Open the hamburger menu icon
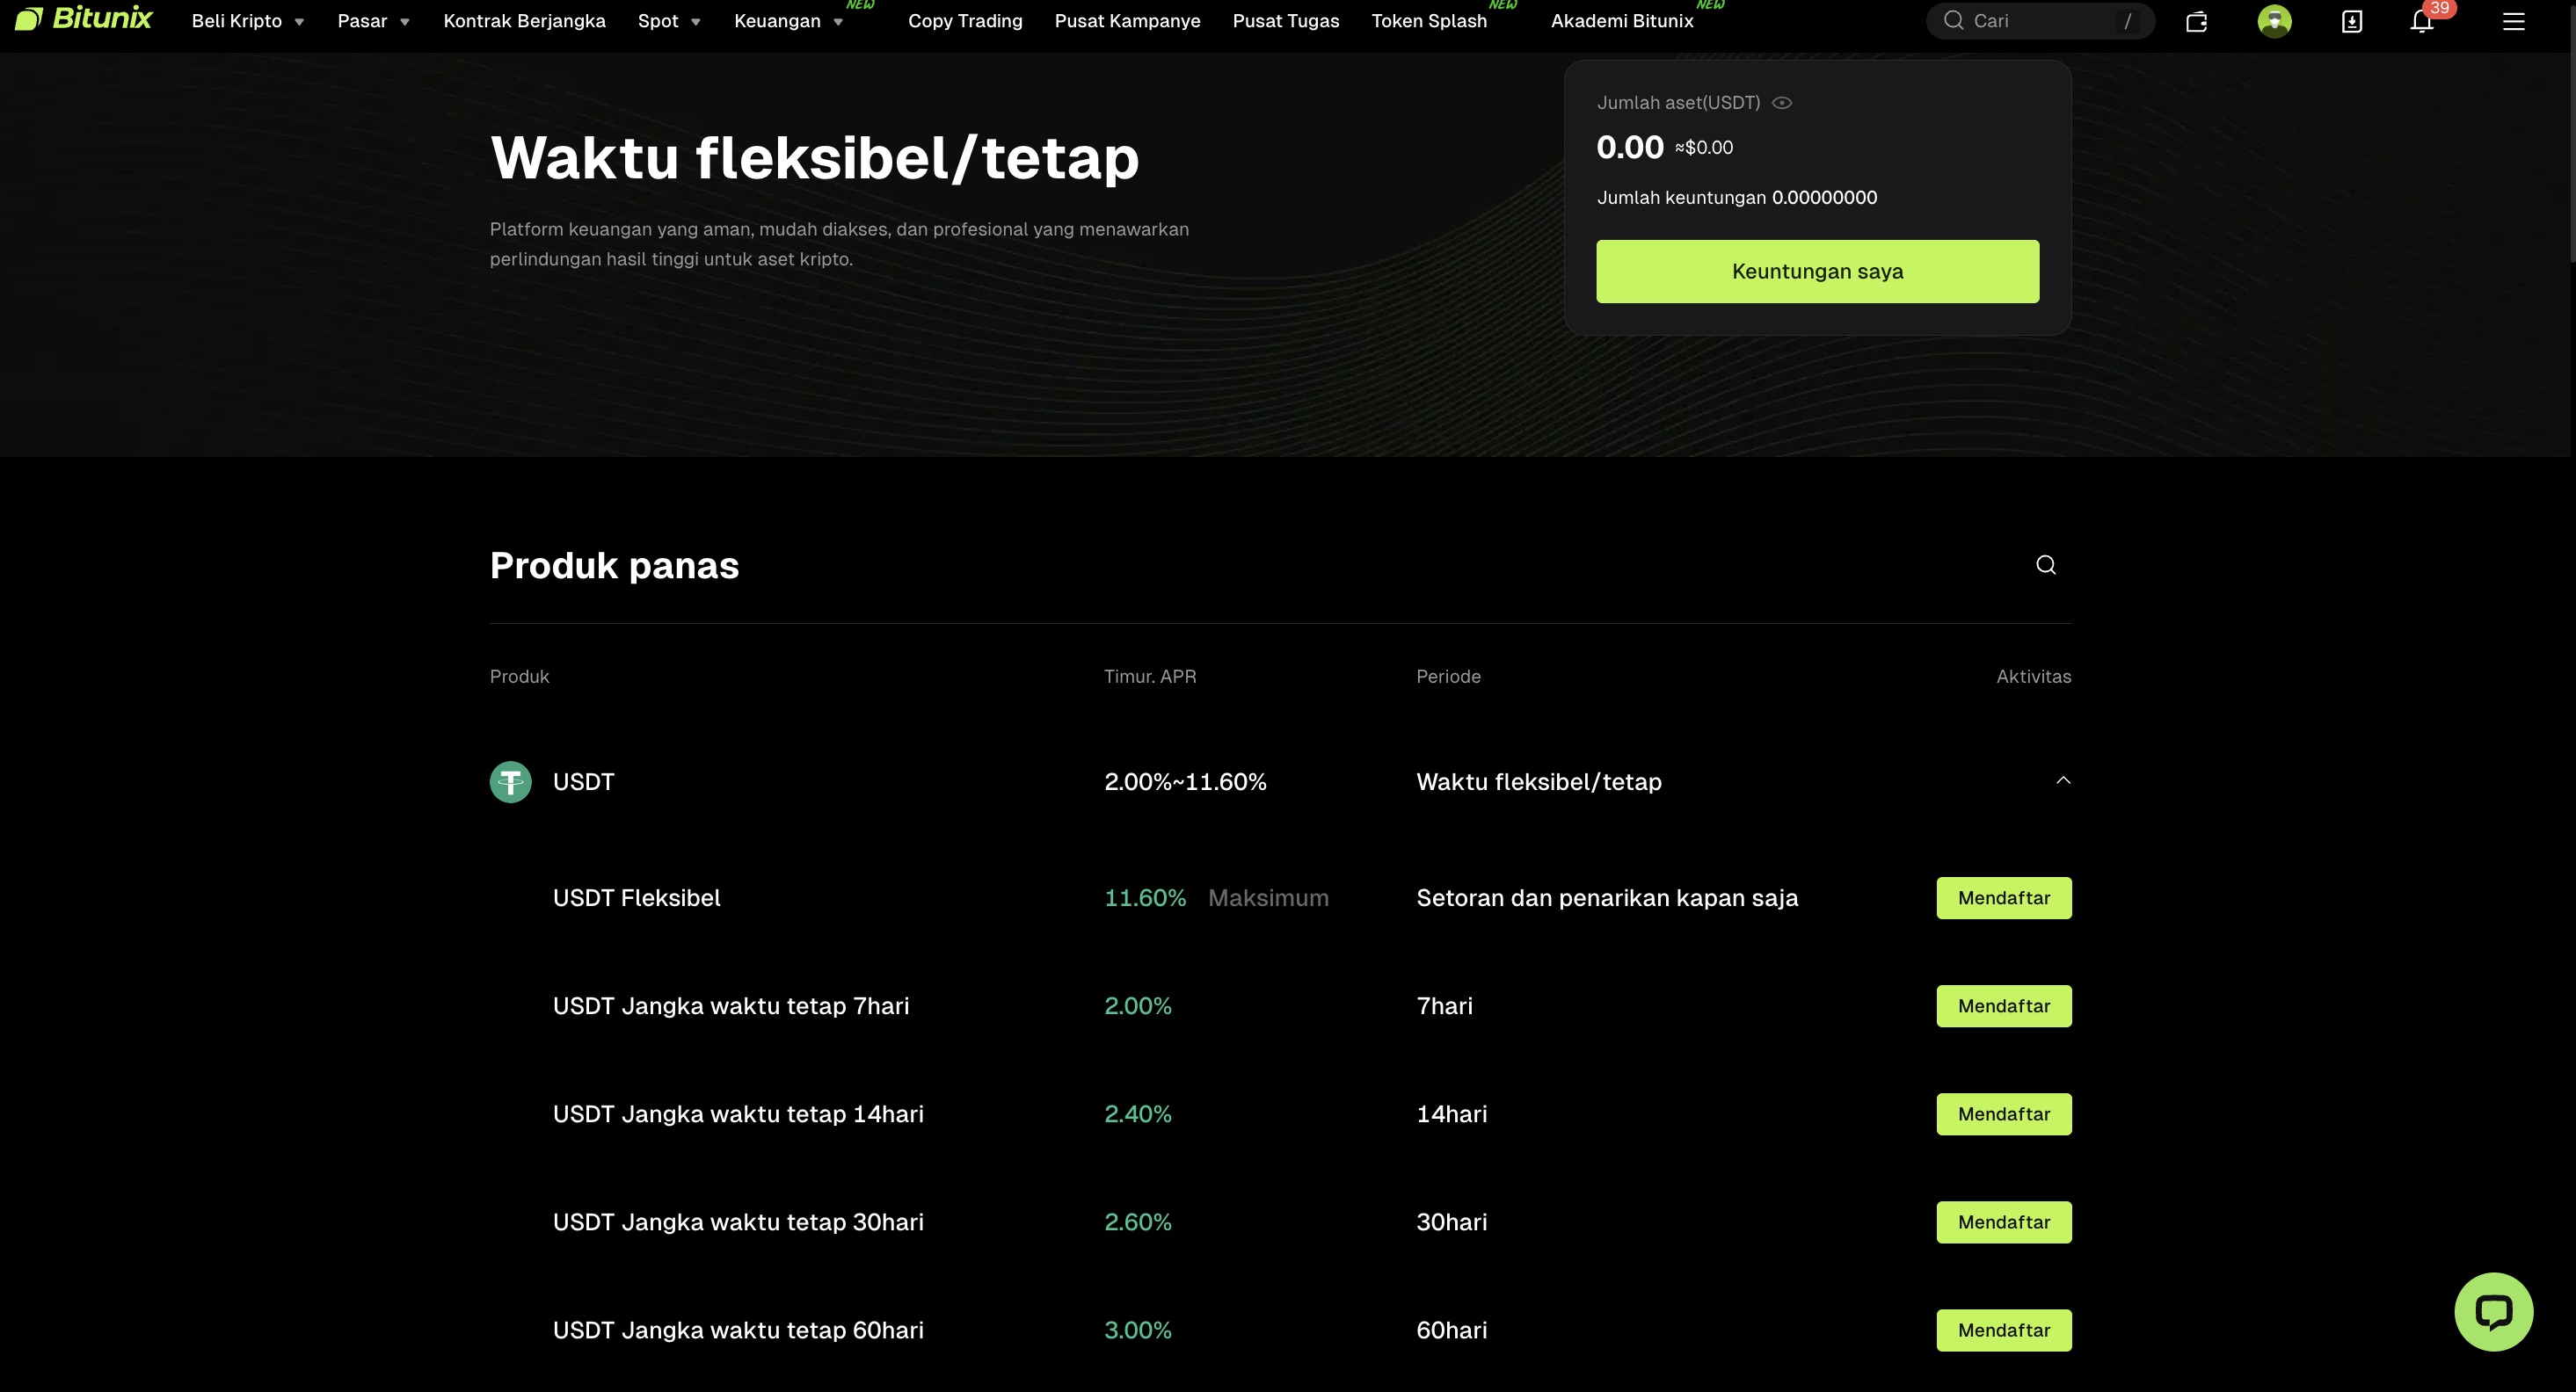This screenshot has width=2576, height=1392. click(x=2513, y=21)
